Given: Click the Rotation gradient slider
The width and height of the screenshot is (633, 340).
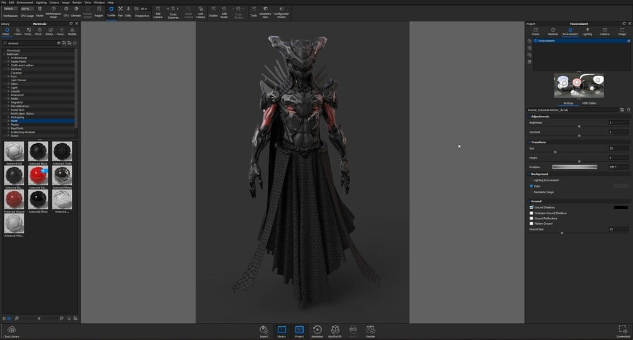Looking at the screenshot, I should [574, 167].
